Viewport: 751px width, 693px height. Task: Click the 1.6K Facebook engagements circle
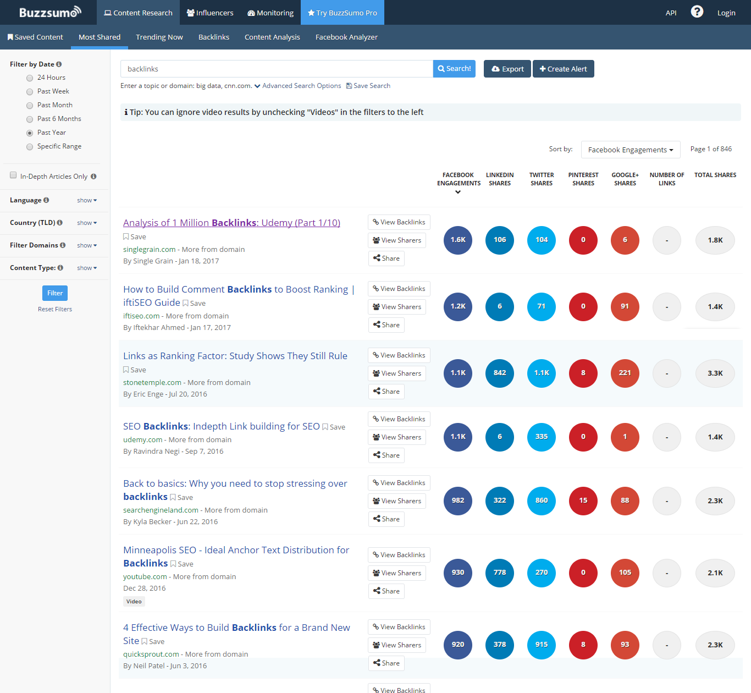coord(457,240)
